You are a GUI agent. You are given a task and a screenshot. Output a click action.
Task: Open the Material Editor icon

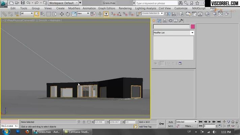pos(207,14)
